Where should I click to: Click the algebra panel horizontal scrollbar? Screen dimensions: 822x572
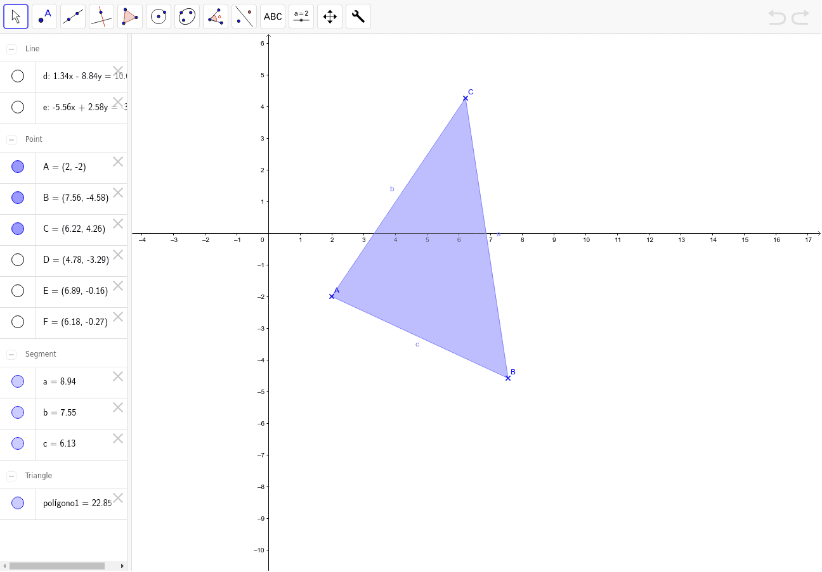57,566
